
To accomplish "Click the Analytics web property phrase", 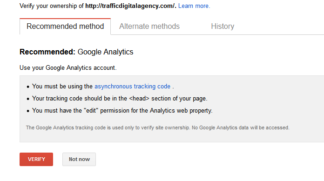I will pos(181,111).
